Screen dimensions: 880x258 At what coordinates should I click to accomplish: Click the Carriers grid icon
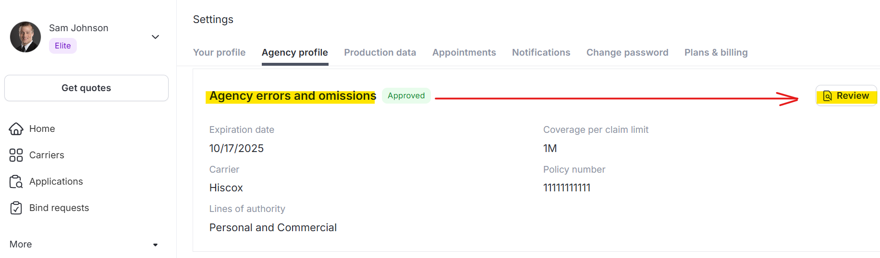[16, 155]
